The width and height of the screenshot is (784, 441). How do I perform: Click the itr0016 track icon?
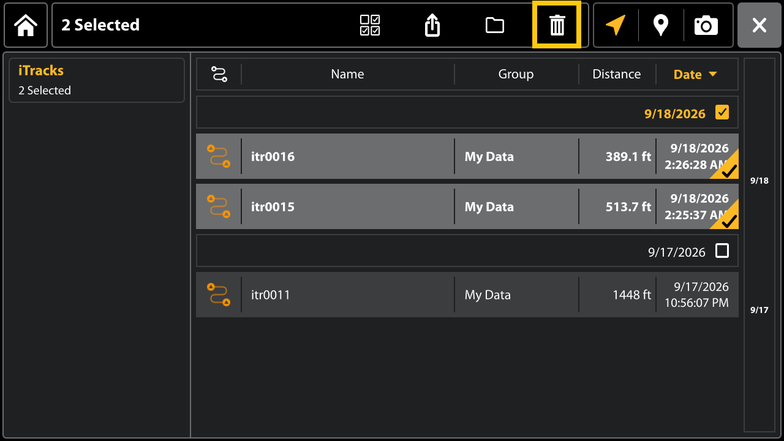coord(219,156)
